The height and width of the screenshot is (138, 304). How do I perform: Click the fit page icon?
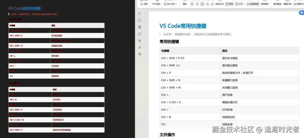(x=197, y=4)
